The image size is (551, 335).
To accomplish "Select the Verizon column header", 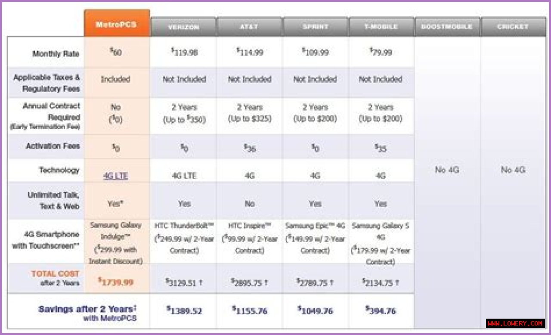I will [183, 27].
